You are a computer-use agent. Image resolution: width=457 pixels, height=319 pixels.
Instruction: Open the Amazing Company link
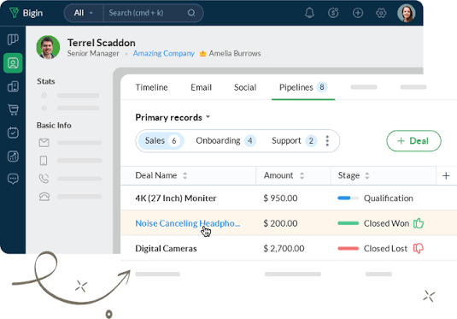point(163,53)
